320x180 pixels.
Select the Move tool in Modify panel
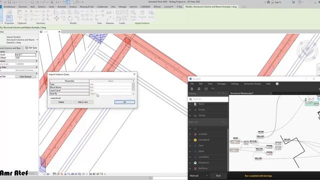pos(56,18)
